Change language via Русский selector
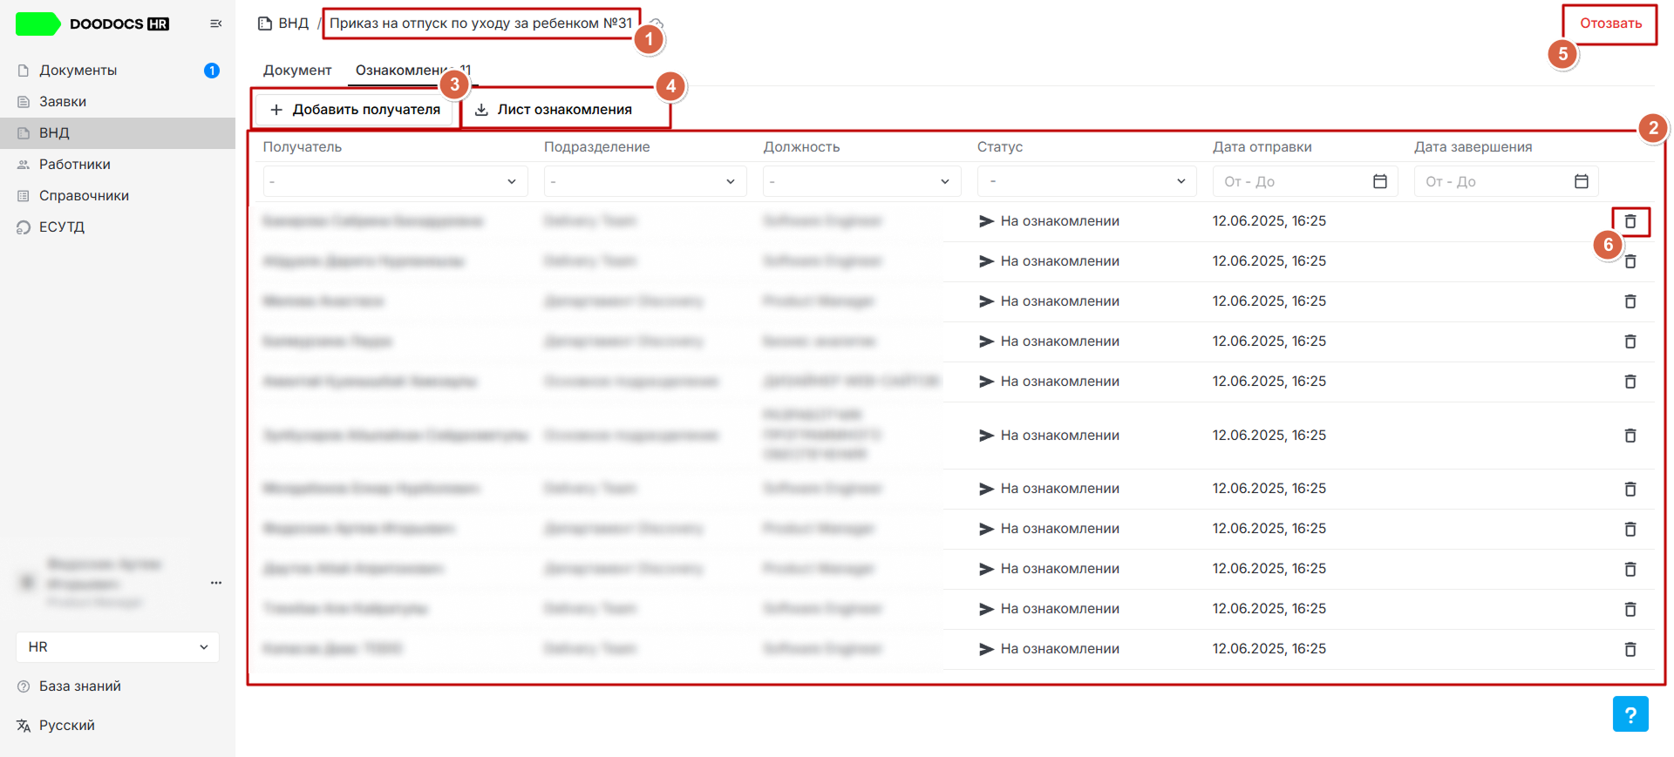 click(57, 726)
